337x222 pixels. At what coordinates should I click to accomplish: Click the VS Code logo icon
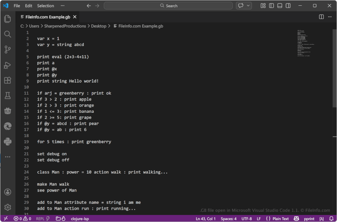tap(6, 6)
